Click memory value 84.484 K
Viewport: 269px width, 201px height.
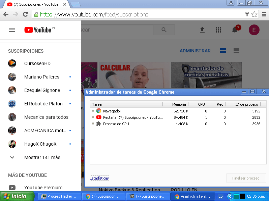click(x=181, y=117)
